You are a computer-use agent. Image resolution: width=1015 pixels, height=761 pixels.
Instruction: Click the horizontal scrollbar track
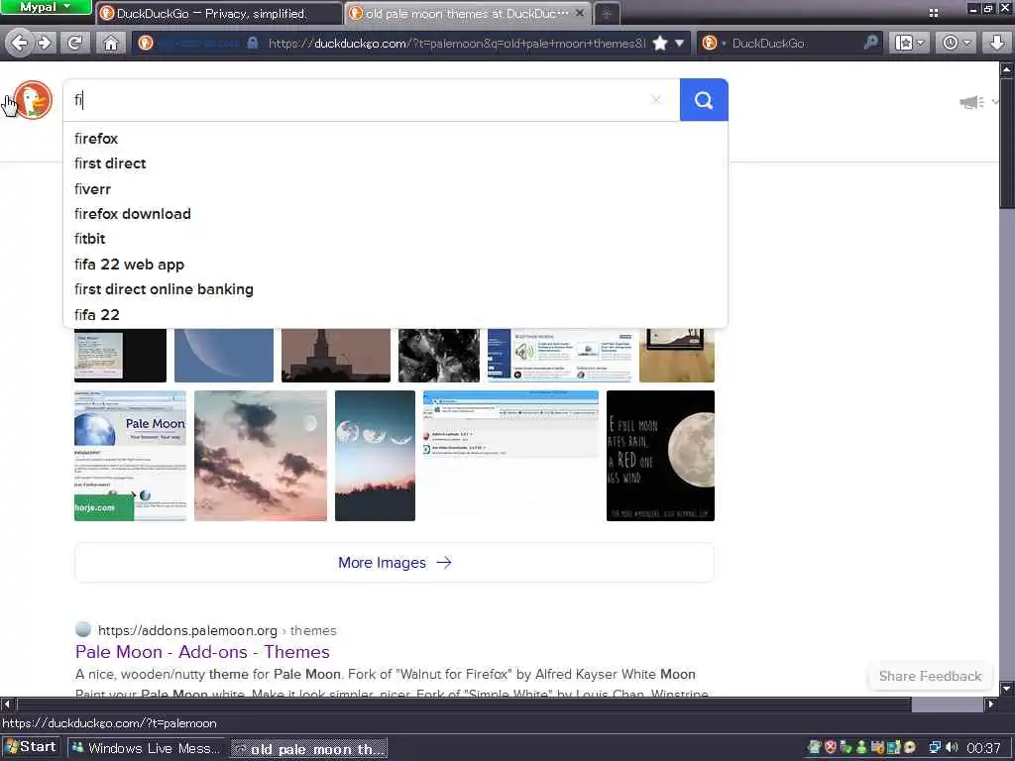948,705
